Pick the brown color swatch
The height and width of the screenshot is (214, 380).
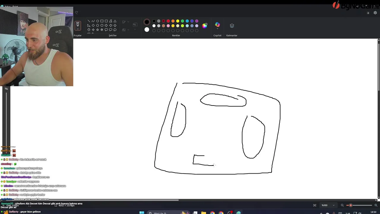coord(164,26)
